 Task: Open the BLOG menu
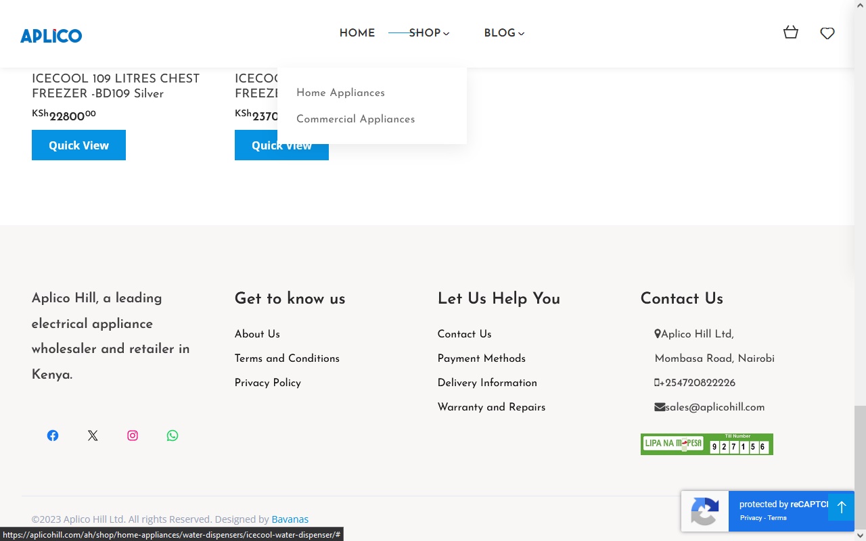pos(500,33)
